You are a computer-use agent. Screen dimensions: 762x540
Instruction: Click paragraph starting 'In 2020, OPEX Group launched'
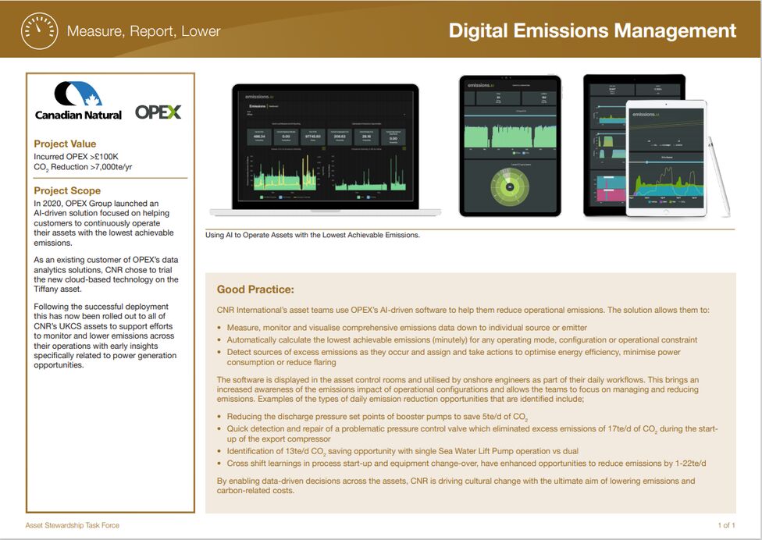point(104,223)
